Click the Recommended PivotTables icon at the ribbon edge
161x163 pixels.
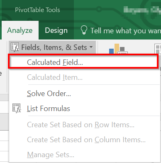point(158,49)
